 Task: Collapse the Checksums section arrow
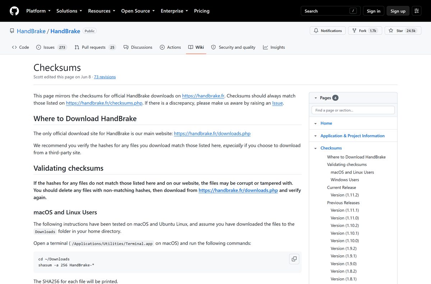click(x=315, y=148)
